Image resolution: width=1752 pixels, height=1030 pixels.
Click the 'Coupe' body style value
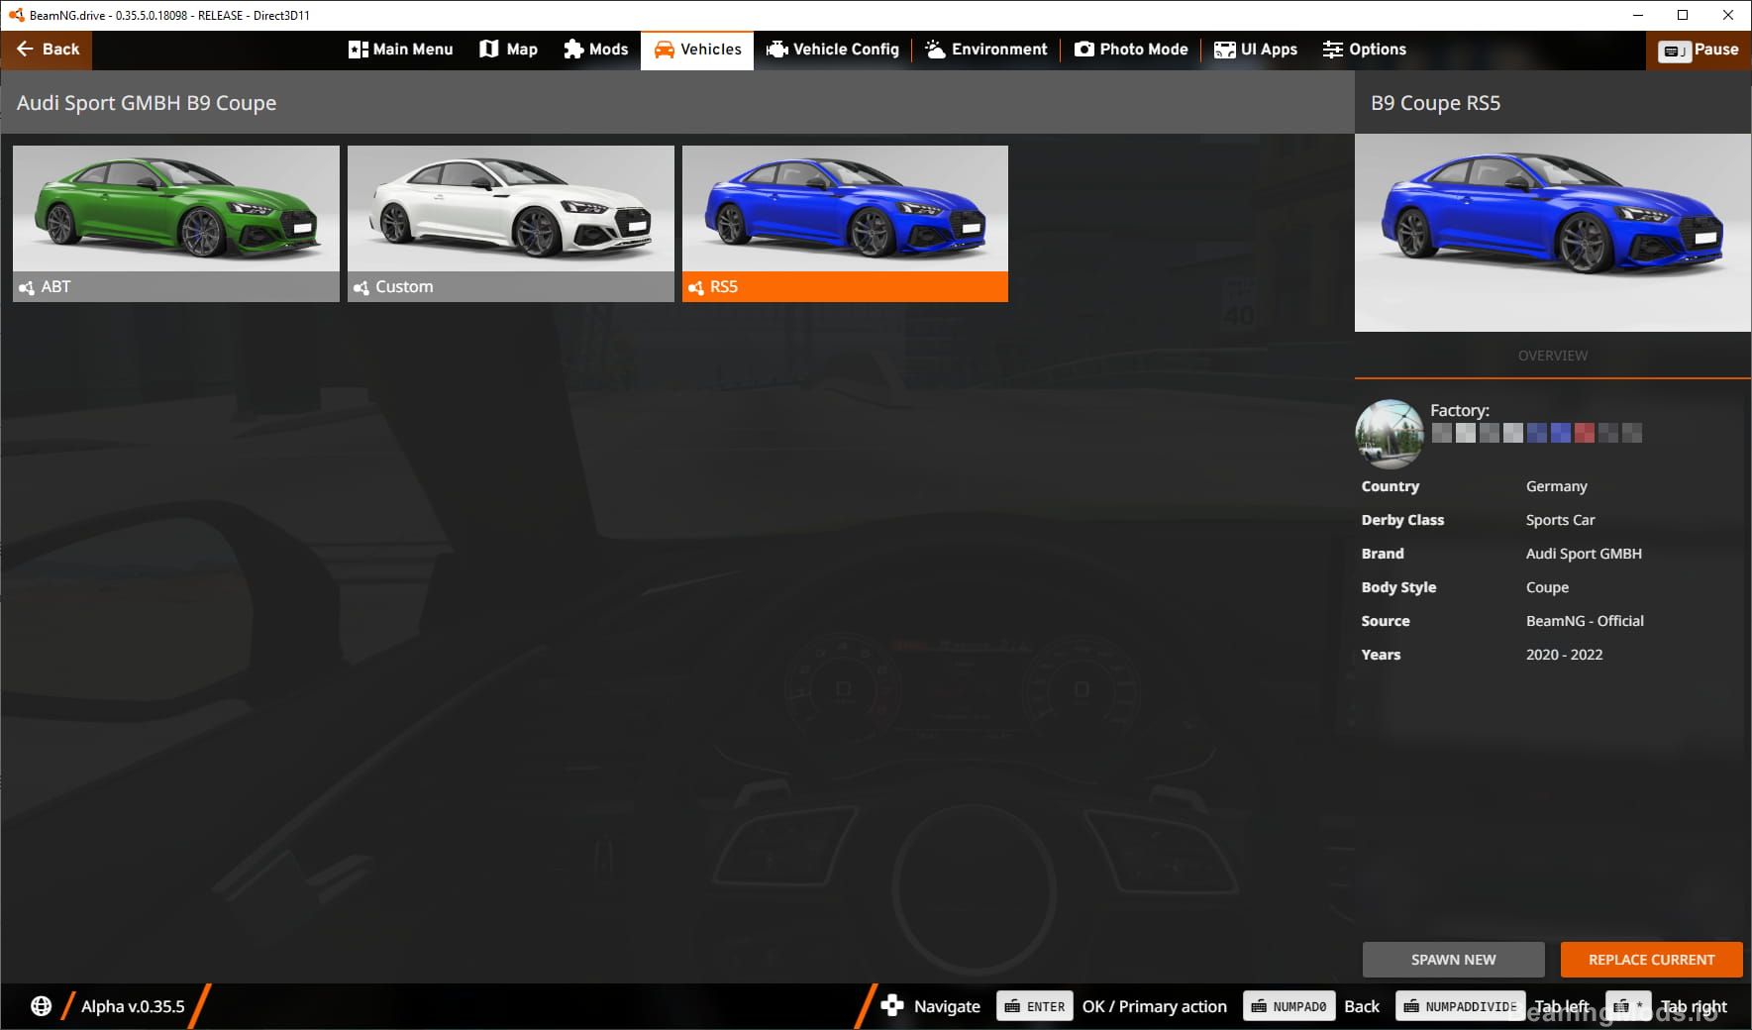click(1547, 587)
